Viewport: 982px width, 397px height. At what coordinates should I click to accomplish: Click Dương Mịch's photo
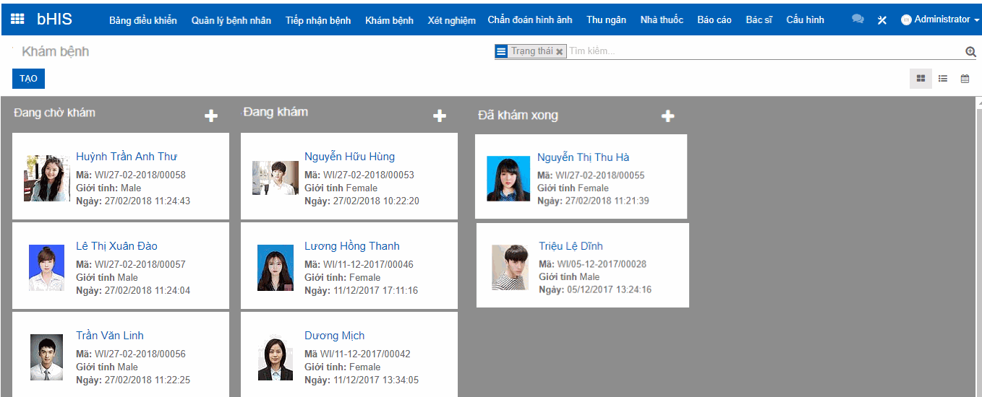276,357
